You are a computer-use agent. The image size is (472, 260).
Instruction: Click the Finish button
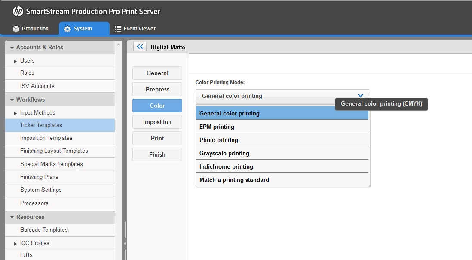(x=157, y=154)
